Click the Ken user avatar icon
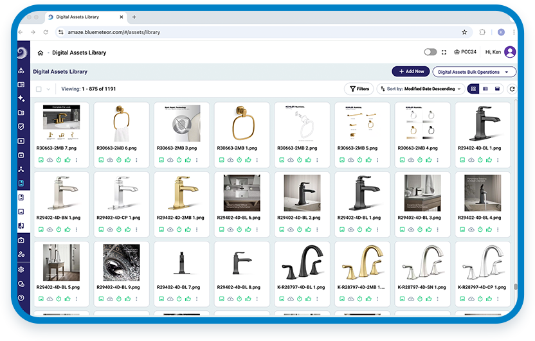 pyautogui.click(x=510, y=52)
